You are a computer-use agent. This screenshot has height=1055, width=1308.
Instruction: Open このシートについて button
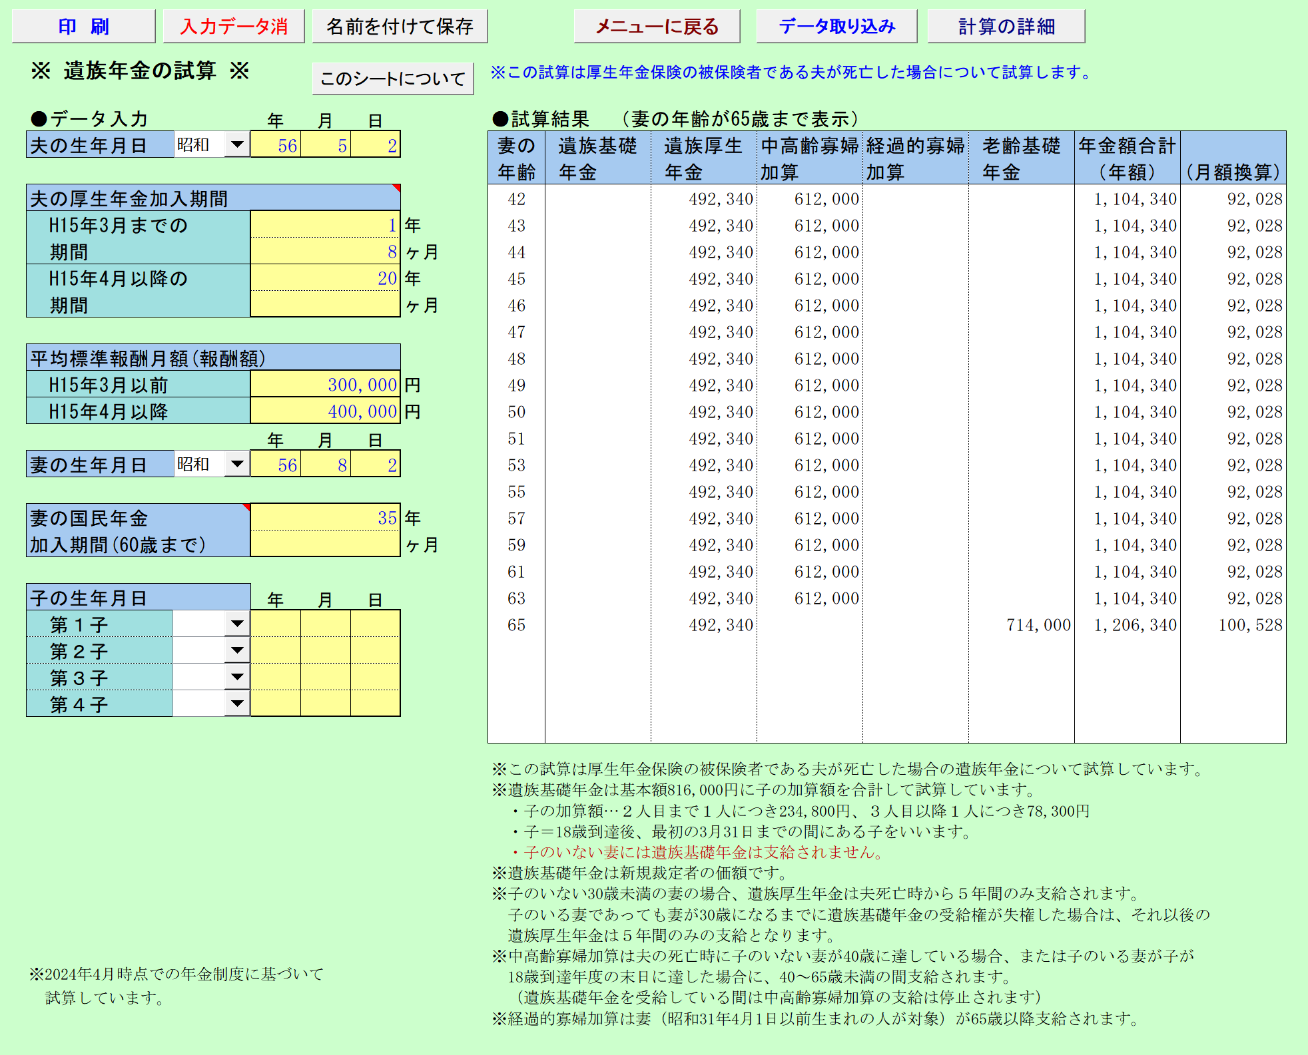coord(393,79)
